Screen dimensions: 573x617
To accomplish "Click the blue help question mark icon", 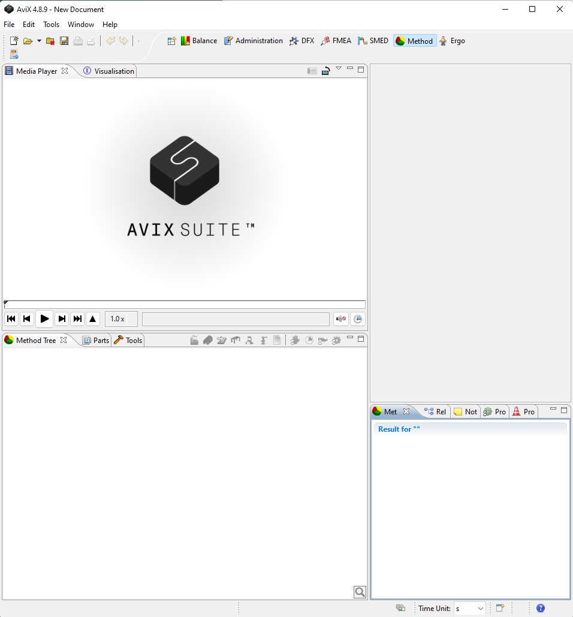I will [x=541, y=608].
